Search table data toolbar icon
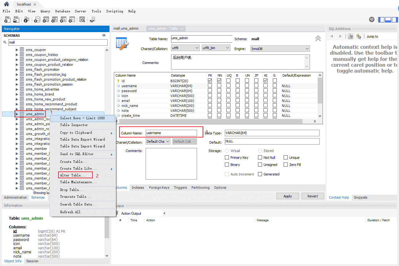This screenshot has width=399, height=266. coord(82,19)
